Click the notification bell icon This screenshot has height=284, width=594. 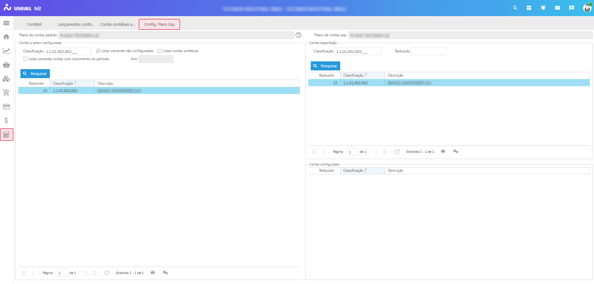543,8
